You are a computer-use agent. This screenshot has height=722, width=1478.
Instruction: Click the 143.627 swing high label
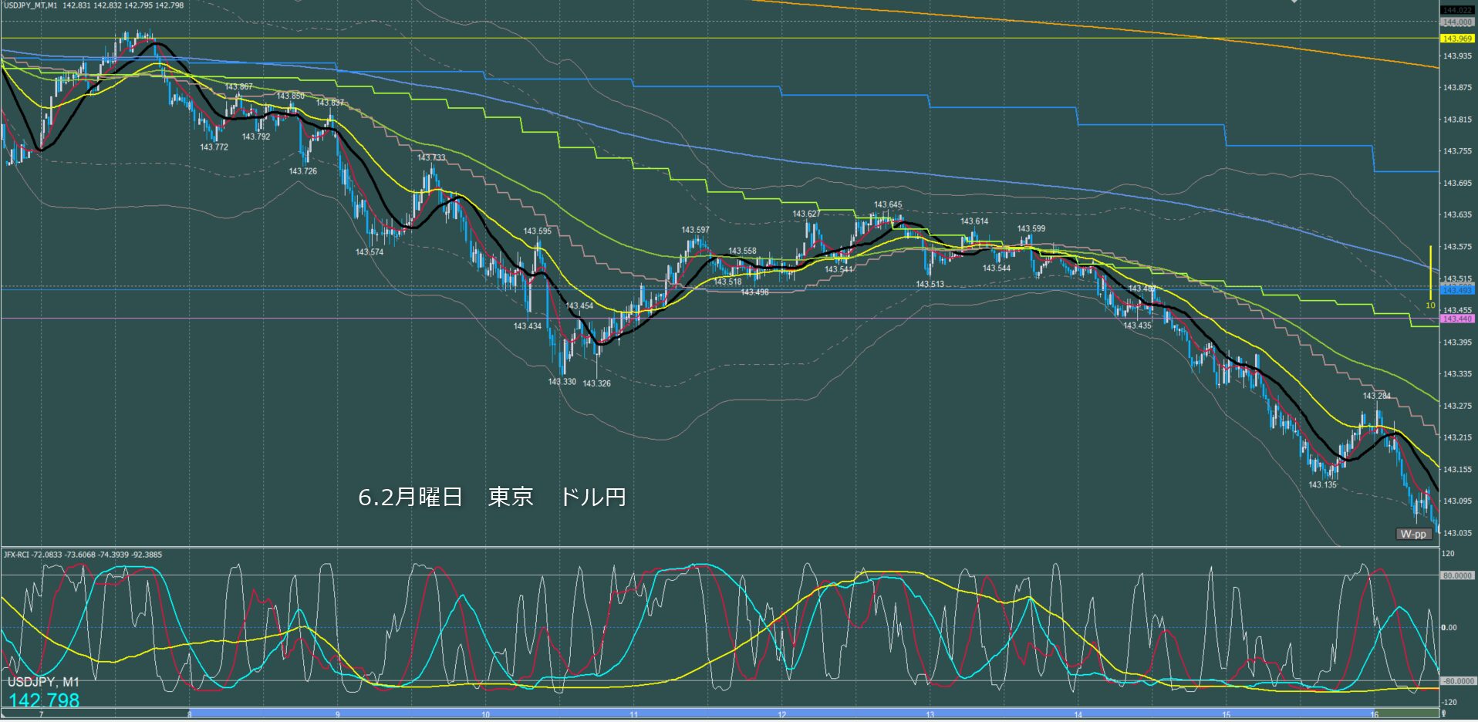806,214
